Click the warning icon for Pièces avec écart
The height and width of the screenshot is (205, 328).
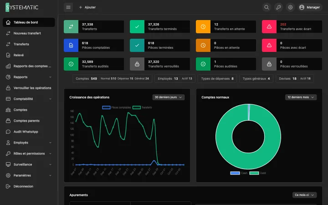269,45
